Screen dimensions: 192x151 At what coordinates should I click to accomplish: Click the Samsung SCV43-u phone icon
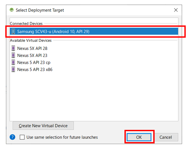pos(13,31)
